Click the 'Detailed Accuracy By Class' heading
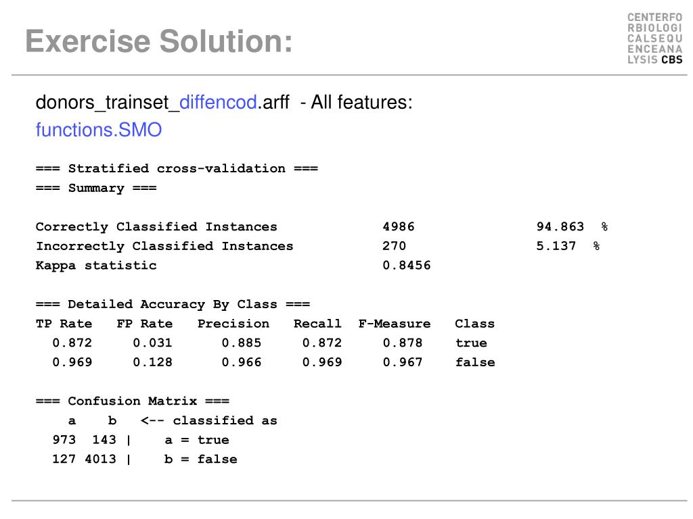693x519 pixels. [x=173, y=304]
